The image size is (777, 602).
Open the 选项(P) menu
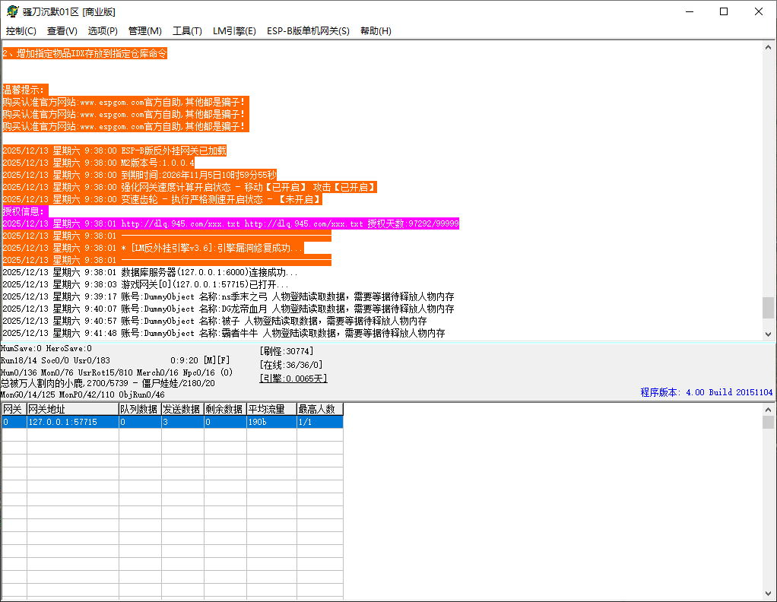pyautogui.click(x=103, y=31)
